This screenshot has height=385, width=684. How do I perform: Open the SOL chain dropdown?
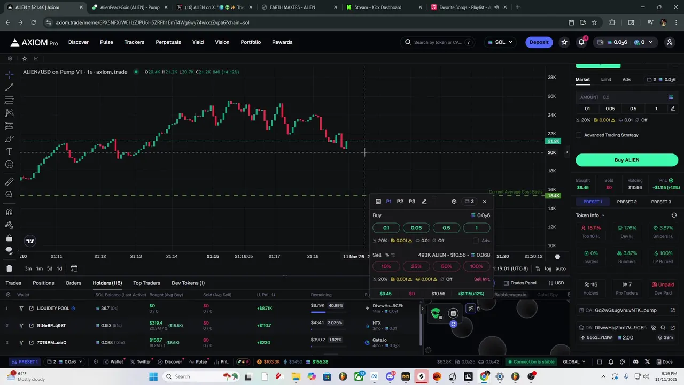pyautogui.click(x=500, y=42)
